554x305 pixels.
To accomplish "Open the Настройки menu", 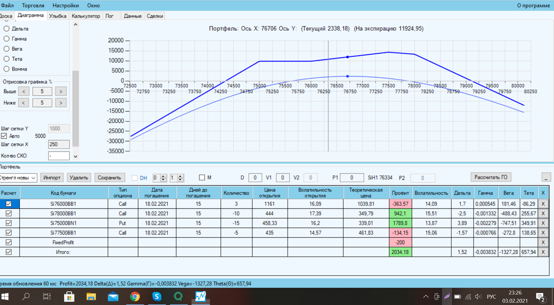I will tap(66, 6).
